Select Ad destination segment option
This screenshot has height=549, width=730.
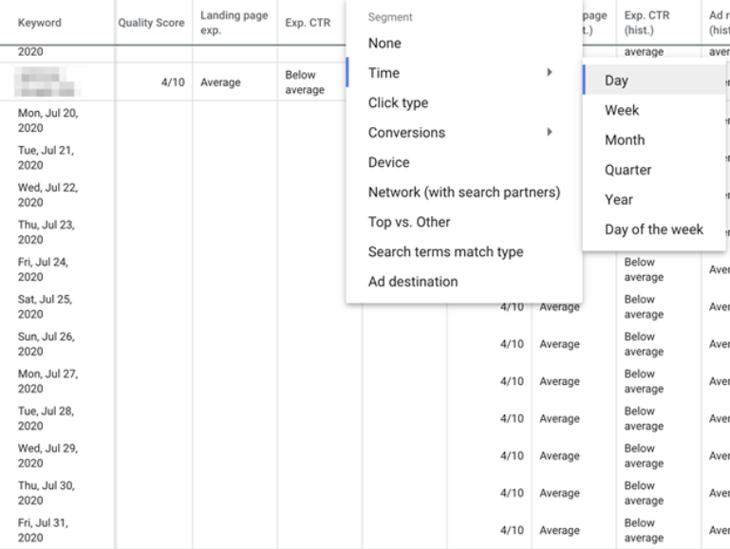(x=413, y=282)
